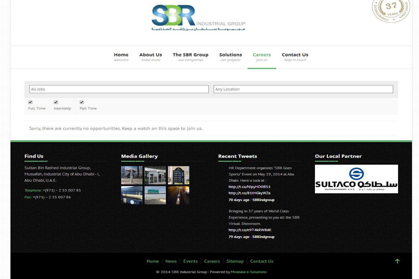Click the Our Local Partner heading

[x=338, y=156]
